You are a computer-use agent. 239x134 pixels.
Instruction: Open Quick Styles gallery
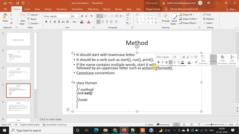(x=174, y=19)
